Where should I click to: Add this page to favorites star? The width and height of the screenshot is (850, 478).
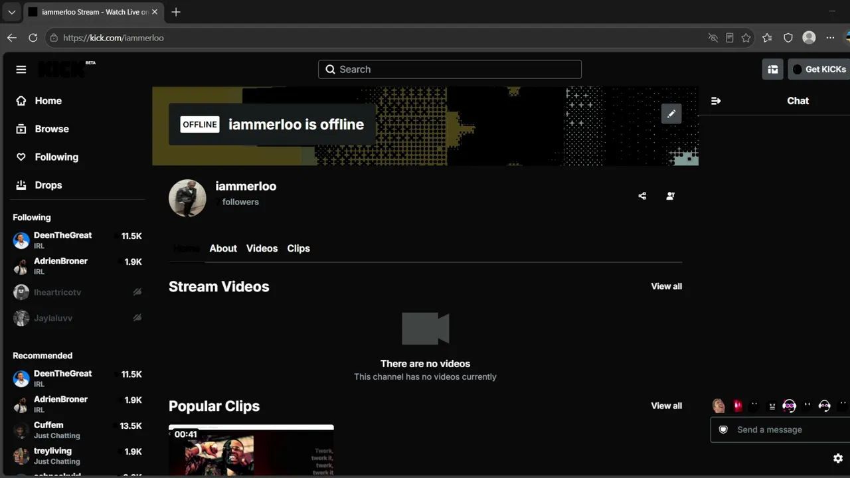746,38
